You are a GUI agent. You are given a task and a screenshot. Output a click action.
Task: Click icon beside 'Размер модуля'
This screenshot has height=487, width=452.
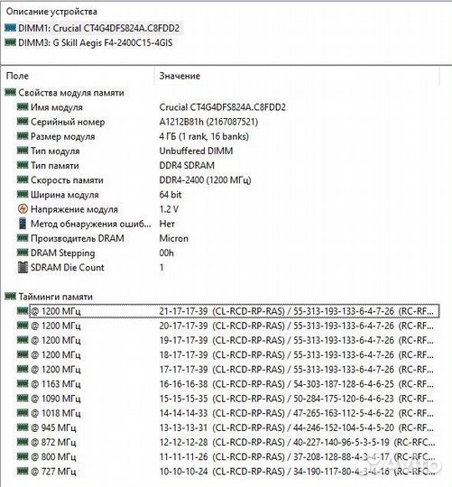(23, 136)
